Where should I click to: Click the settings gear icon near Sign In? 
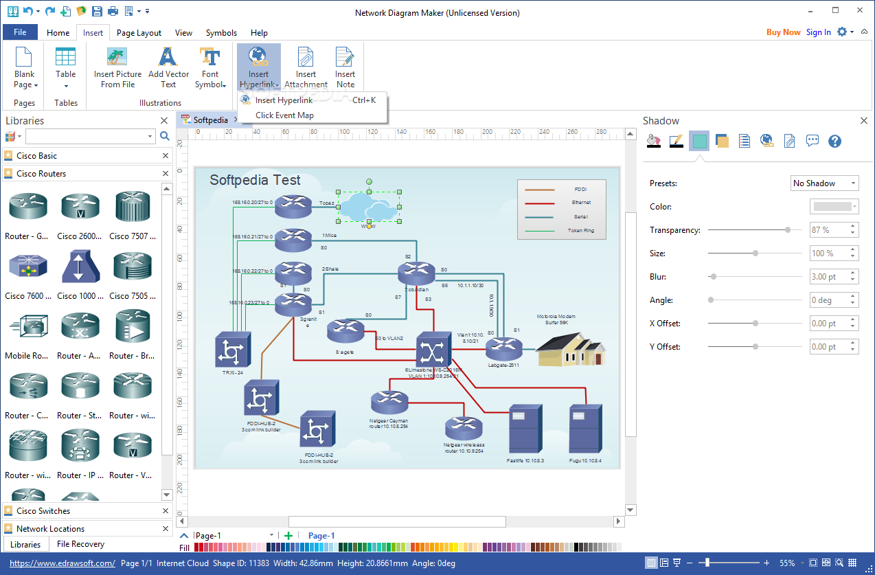tap(842, 32)
